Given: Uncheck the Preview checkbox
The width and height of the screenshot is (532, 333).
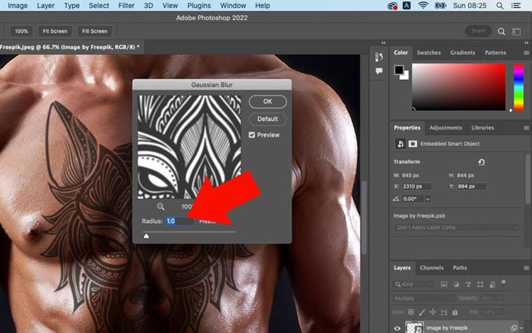Looking at the screenshot, I should click(252, 135).
